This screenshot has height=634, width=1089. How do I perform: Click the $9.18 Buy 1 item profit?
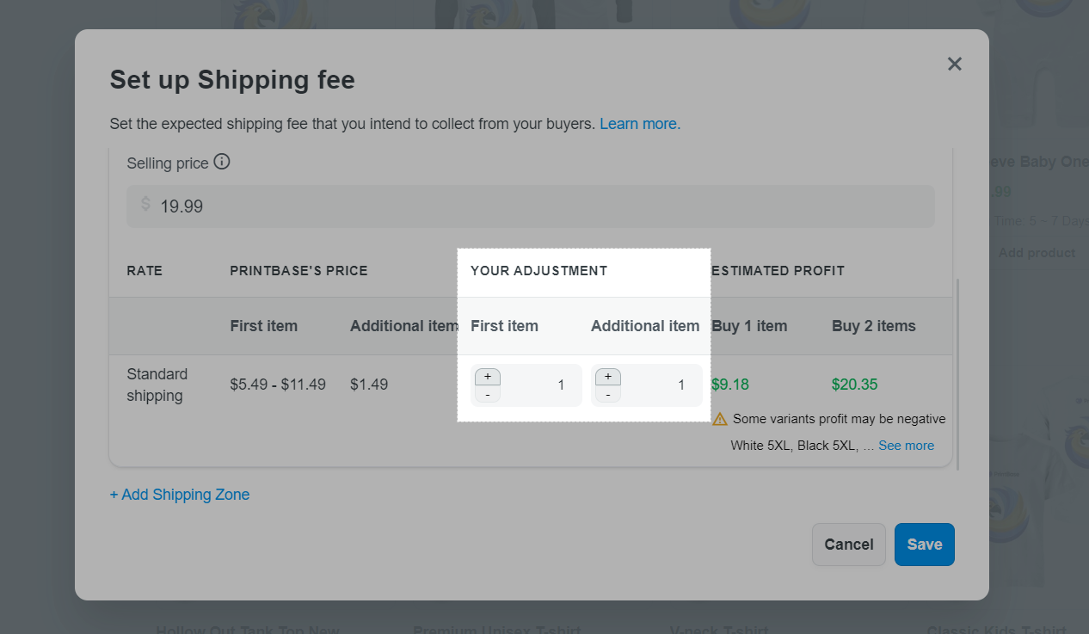[x=730, y=385]
